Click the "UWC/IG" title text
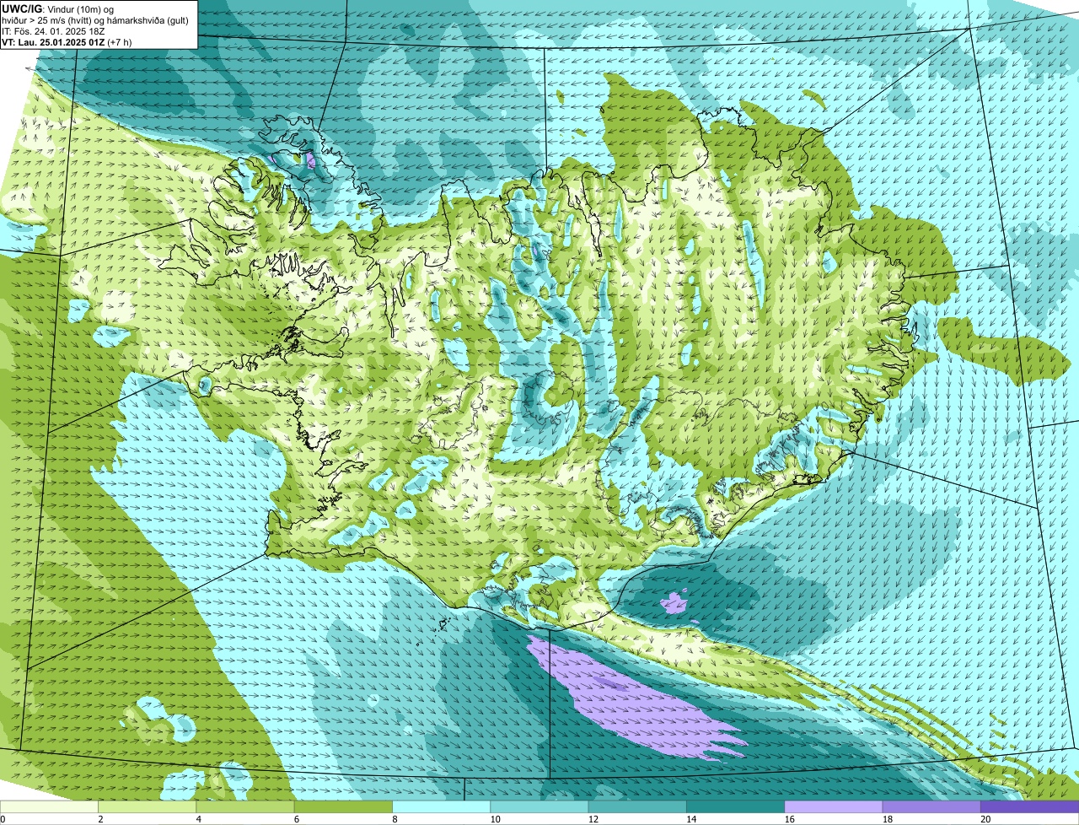Image resolution: width=1079 pixels, height=825 pixels. point(22,8)
